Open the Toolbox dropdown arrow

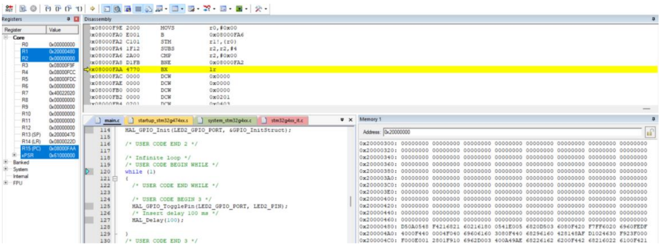[x=265, y=8]
